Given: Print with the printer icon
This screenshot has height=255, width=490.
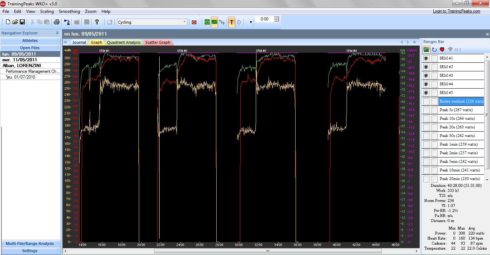Looking at the screenshot, I should point(56,22).
